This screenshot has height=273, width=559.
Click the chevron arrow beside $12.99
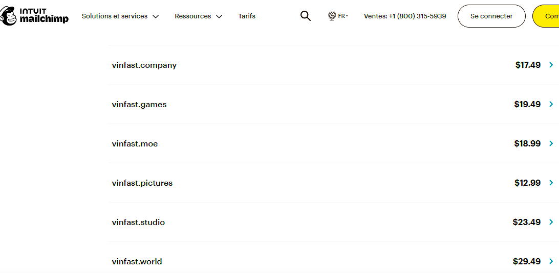[551, 183]
